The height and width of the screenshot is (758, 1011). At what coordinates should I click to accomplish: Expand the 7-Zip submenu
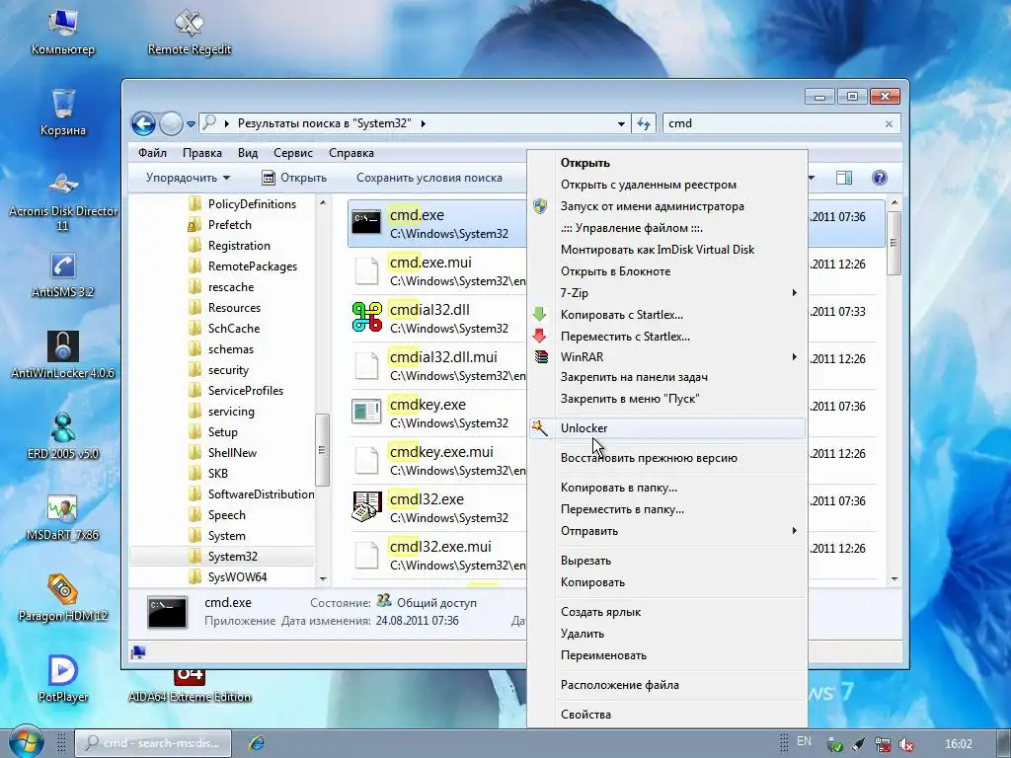pyautogui.click(x=666, y=292)
